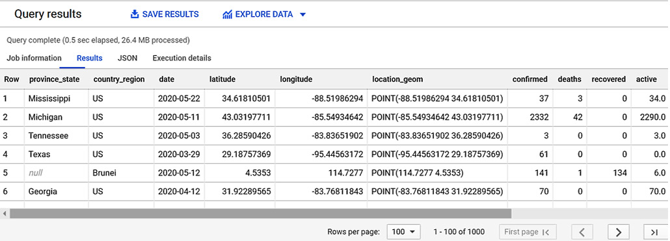Click the Query complete status message
670x241 pixels.
98,40
